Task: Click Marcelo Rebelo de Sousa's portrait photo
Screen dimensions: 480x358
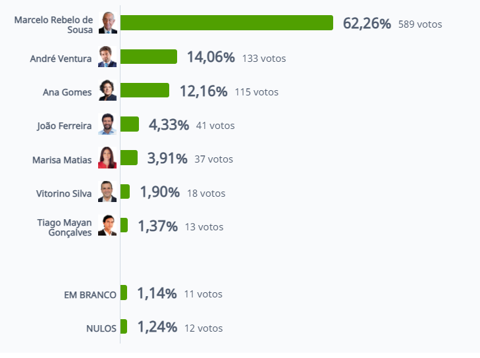Action: point(107,22)
